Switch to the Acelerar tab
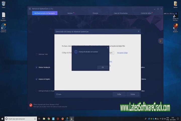This screenshot has height=121, width=181. pos(70,13)
